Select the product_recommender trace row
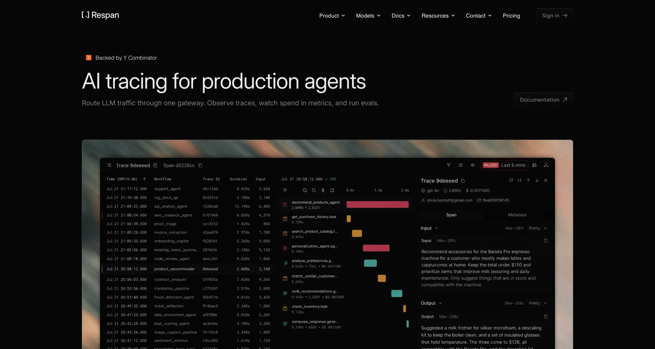The width and height of the screenshot is (655, 349). [188, 269]
